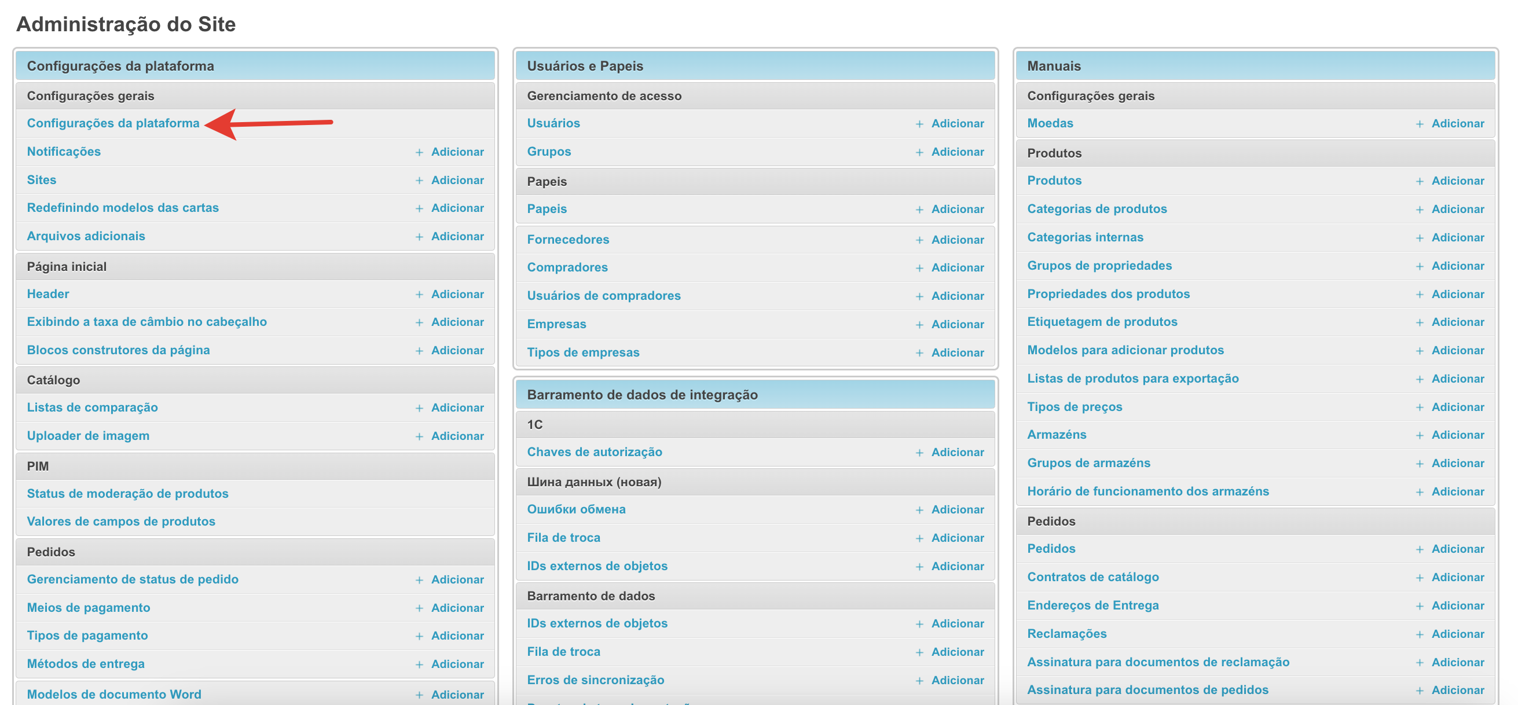
Task: Click plus icon in Header row
Action: coord(419,295)
